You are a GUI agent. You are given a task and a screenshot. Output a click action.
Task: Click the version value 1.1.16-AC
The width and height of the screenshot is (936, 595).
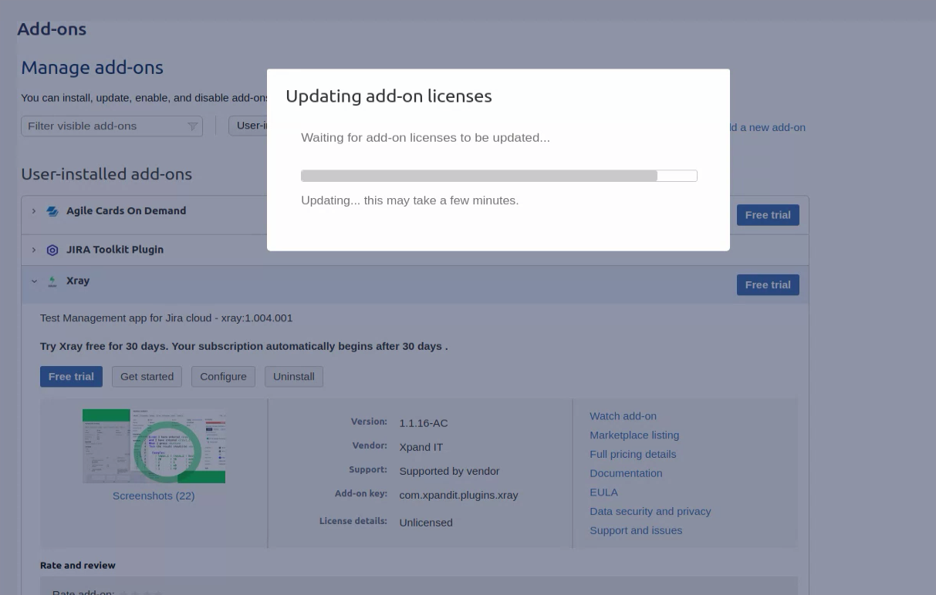pyautogui.click(x=424, y=423)
